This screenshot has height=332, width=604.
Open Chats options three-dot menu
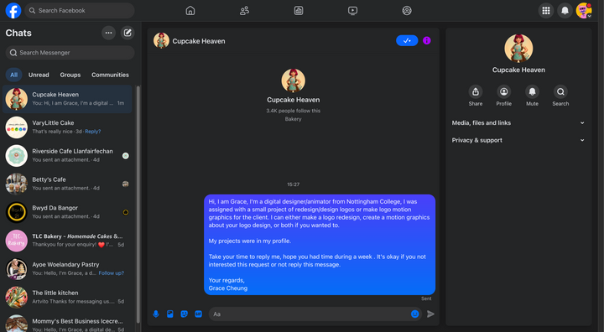(108, 33)
